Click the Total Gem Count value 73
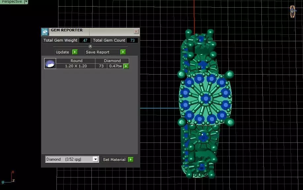Image resolution: width=303 pixels, height=190 pixels. pos(132,40)
